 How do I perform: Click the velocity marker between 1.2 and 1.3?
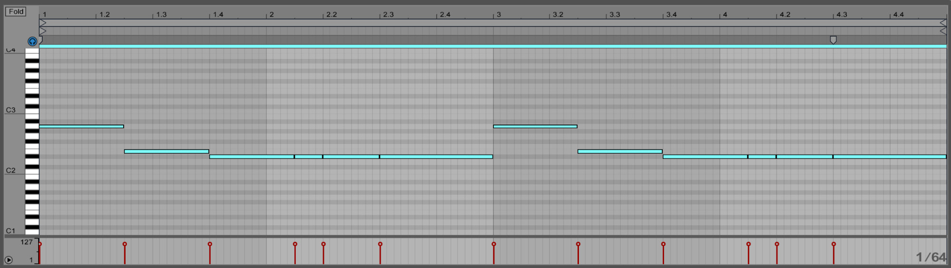(125, 244)
